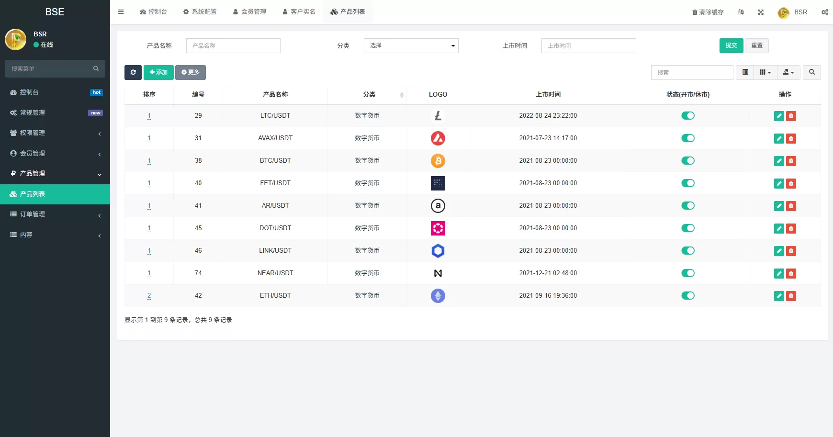This screenshot has width=833, height=437.
Task: Click the Bitcoin logo thumbnail
Action: [438, 161]
